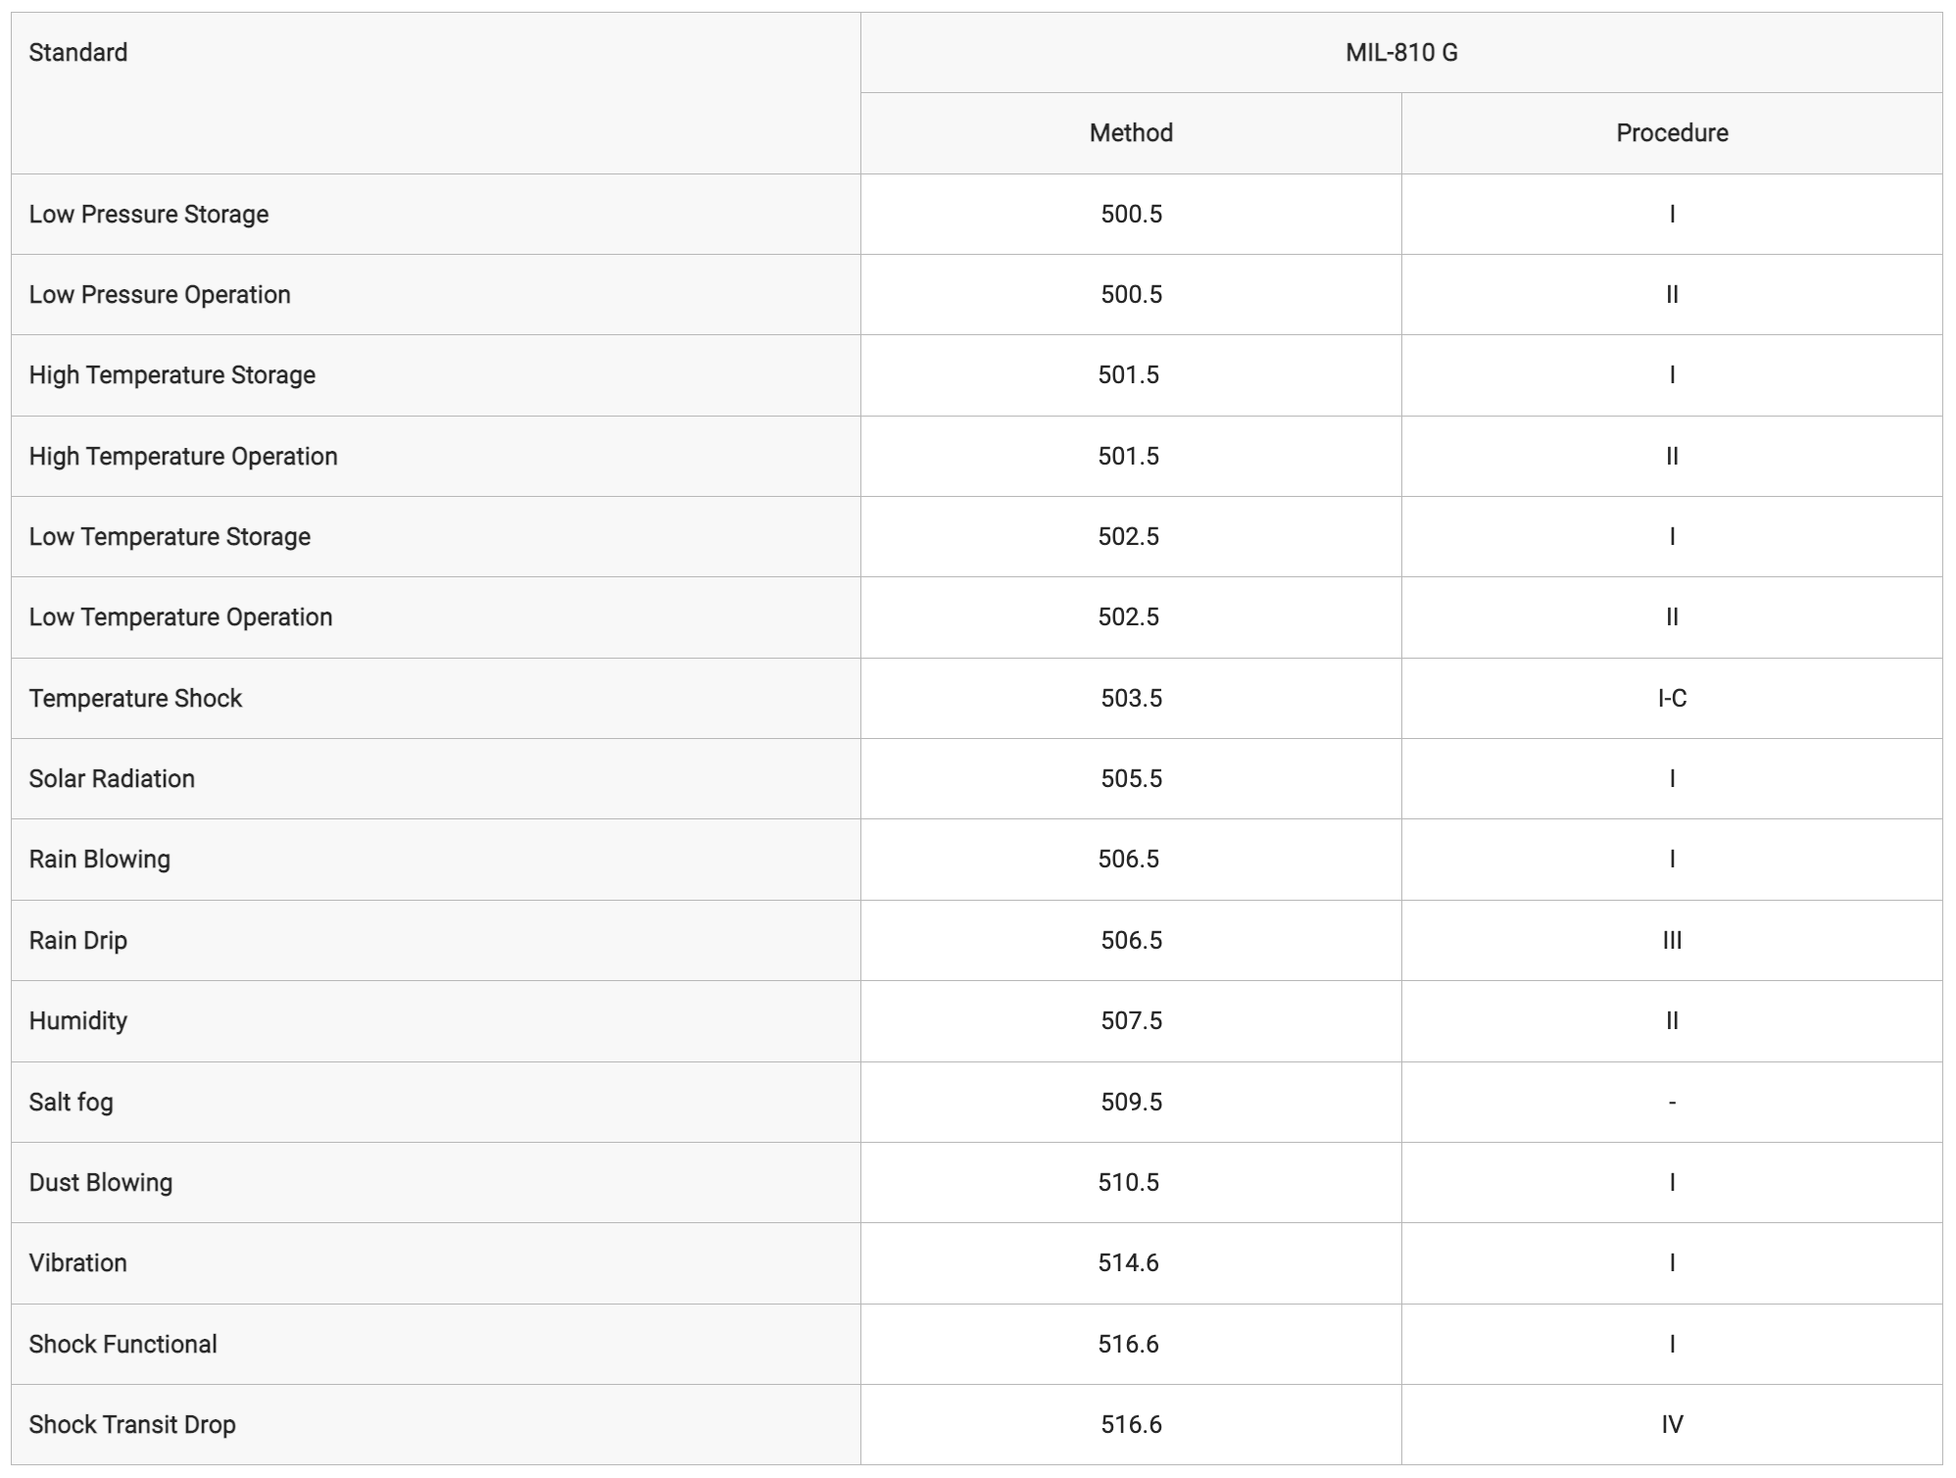Select the Vibration method 514.6 cell
The height and width of the screenshot is (1478, 1956).
tap(1131, 1263)
